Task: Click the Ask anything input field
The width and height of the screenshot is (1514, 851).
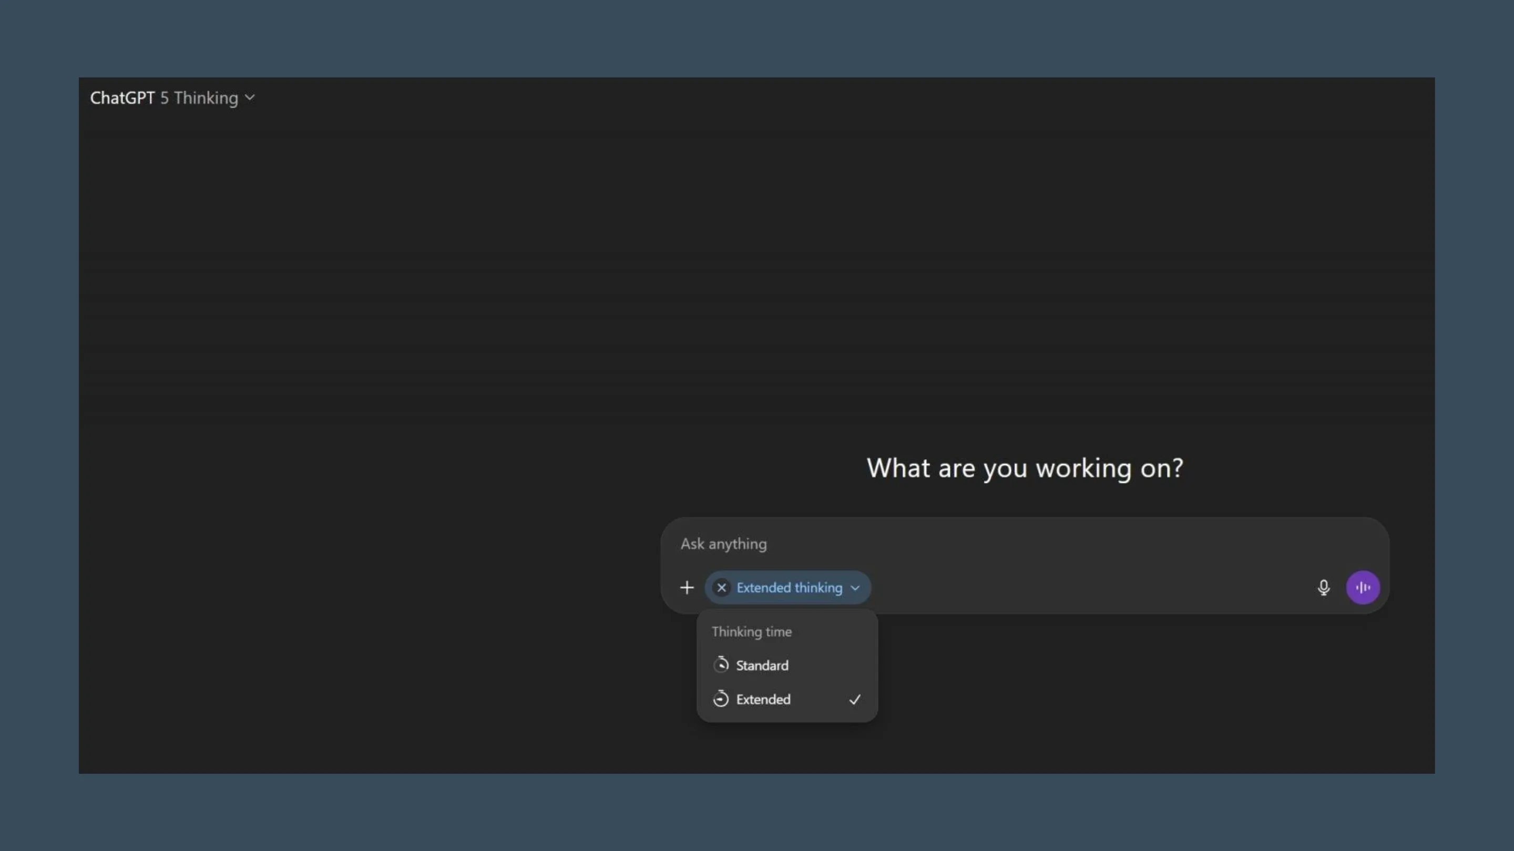Action: point(1024,544)
